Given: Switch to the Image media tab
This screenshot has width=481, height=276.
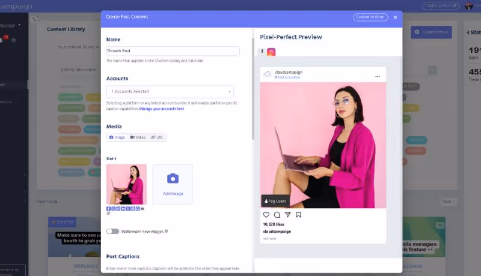Looking at the screenshot, I should point(117,137).
